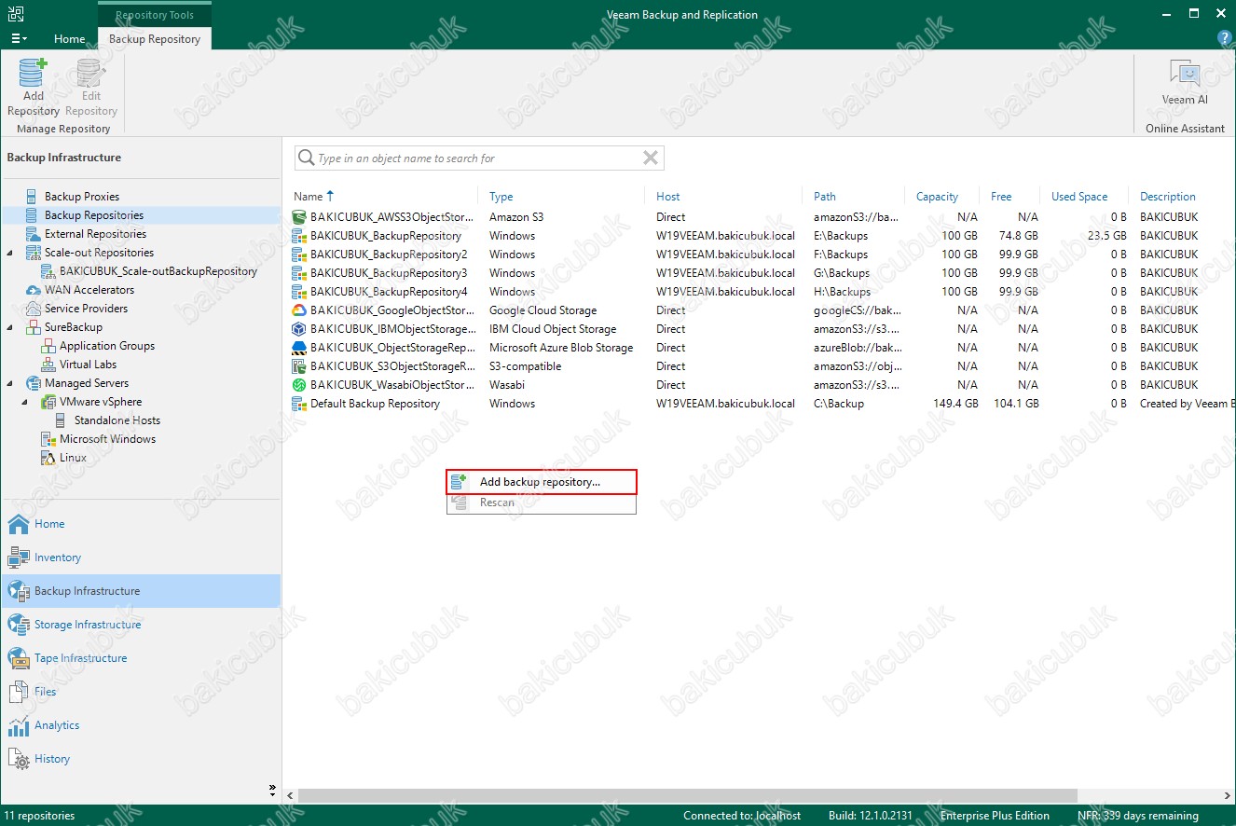Screen dimensions: 1236x826
Task: Collapse the Managed Servers node
Action: [10, 383]
